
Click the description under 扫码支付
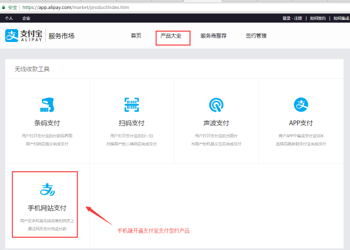click(x=132, y=140)
